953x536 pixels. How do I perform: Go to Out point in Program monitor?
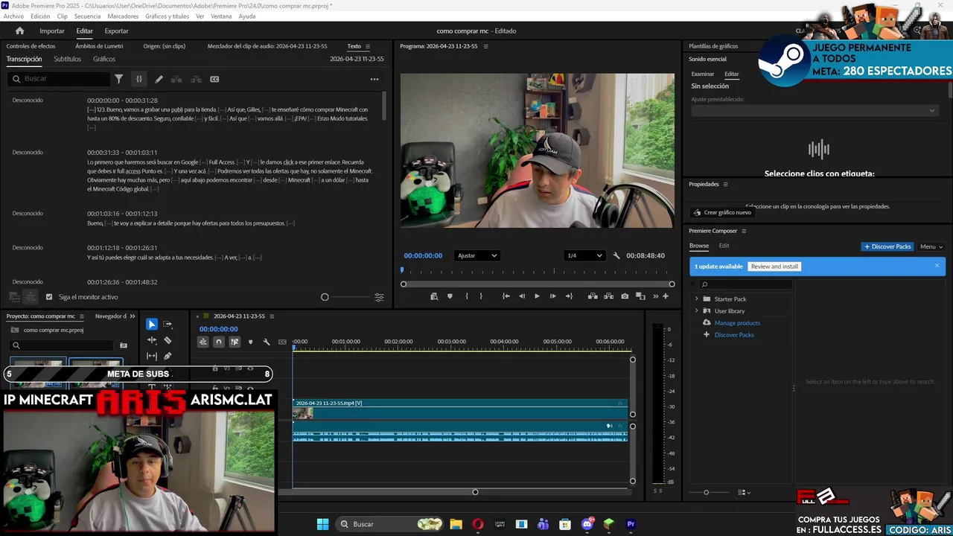click(569, 296)
